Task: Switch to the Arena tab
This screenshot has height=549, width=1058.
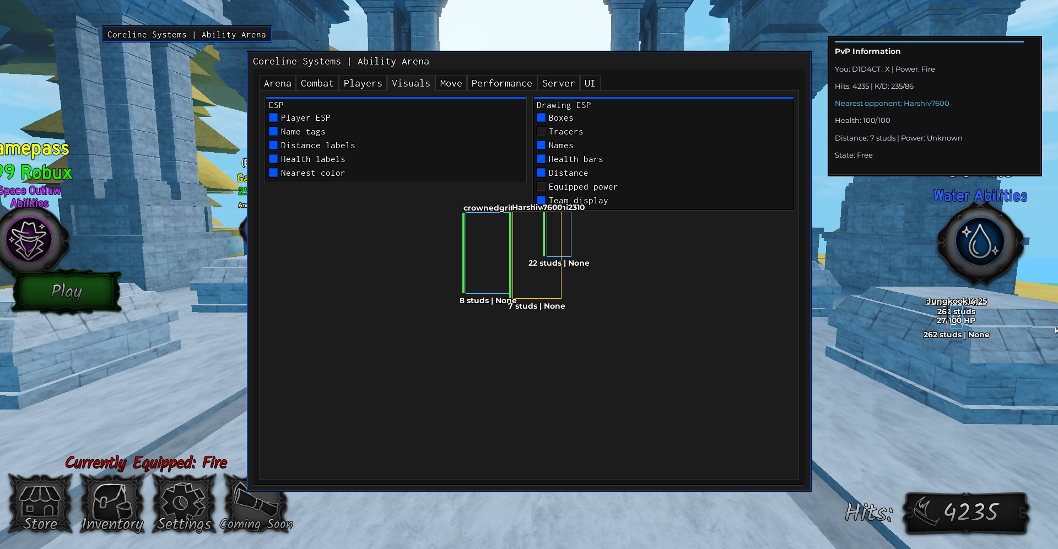Action: click(277, 83)
